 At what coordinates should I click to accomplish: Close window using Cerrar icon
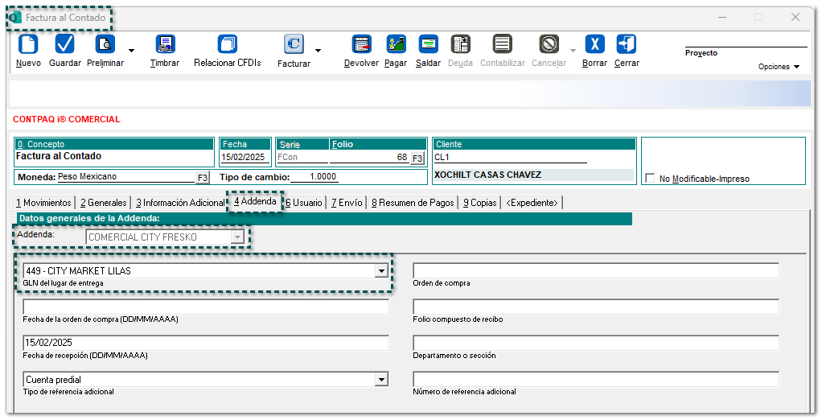[627, 44]
